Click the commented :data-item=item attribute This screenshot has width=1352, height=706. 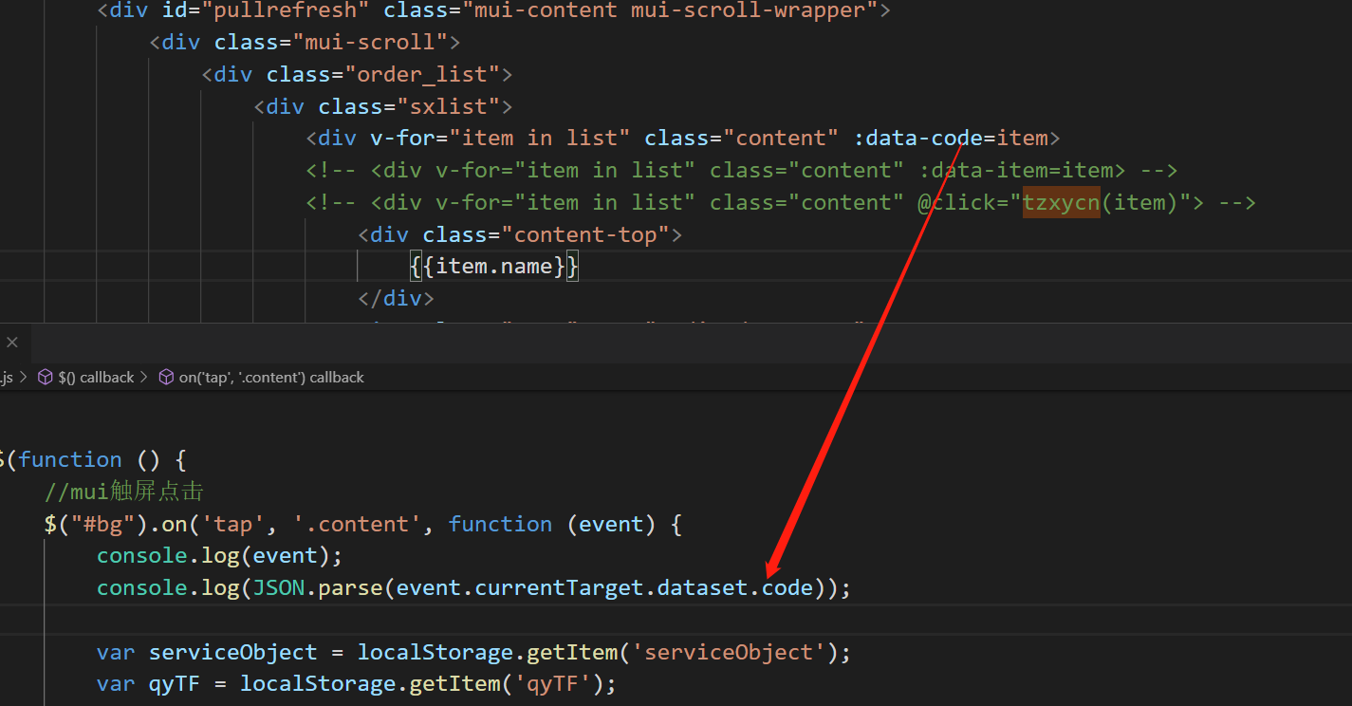[1016, 171]
